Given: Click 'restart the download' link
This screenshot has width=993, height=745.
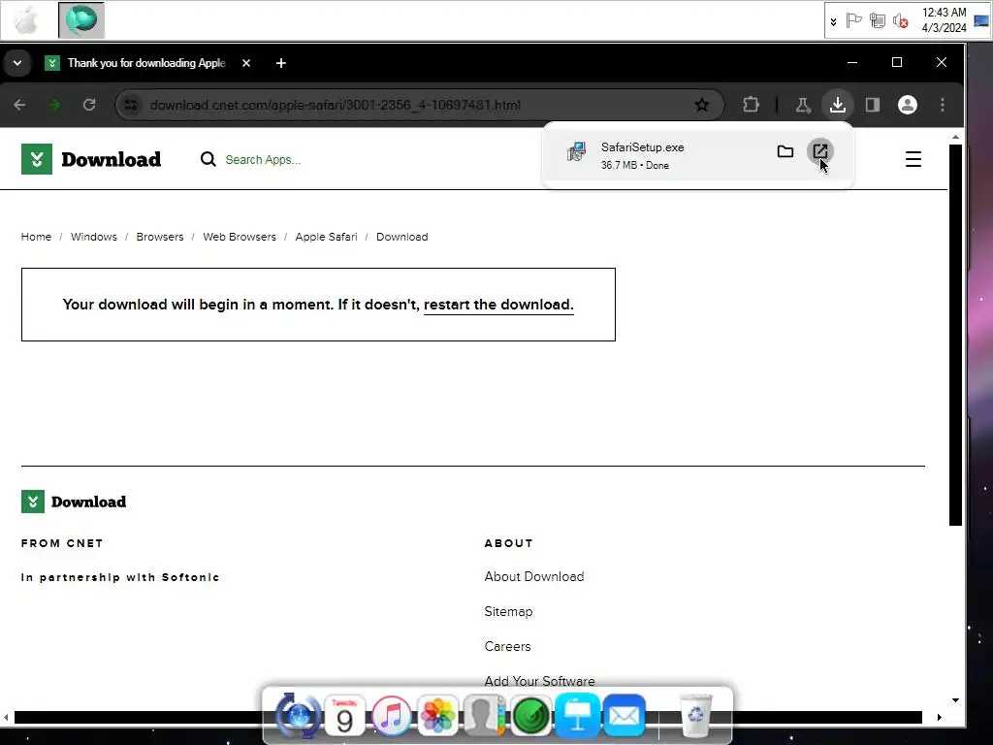Looking at the screenshot, I should pyautogui.click(x=498, y=305).
